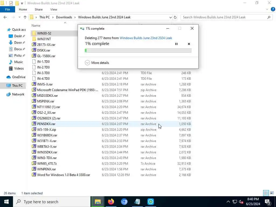
Task: Expand More details in delete dialog
Action: tap(97, 63)
